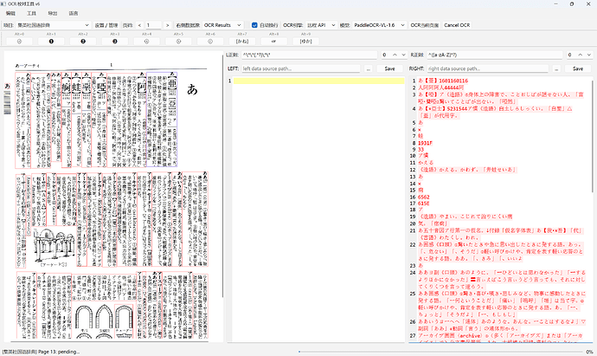This screenshot has width=597, height=356.
Task: Click the OCR results vertical scrollbar
Action: [x=594, y=137]
